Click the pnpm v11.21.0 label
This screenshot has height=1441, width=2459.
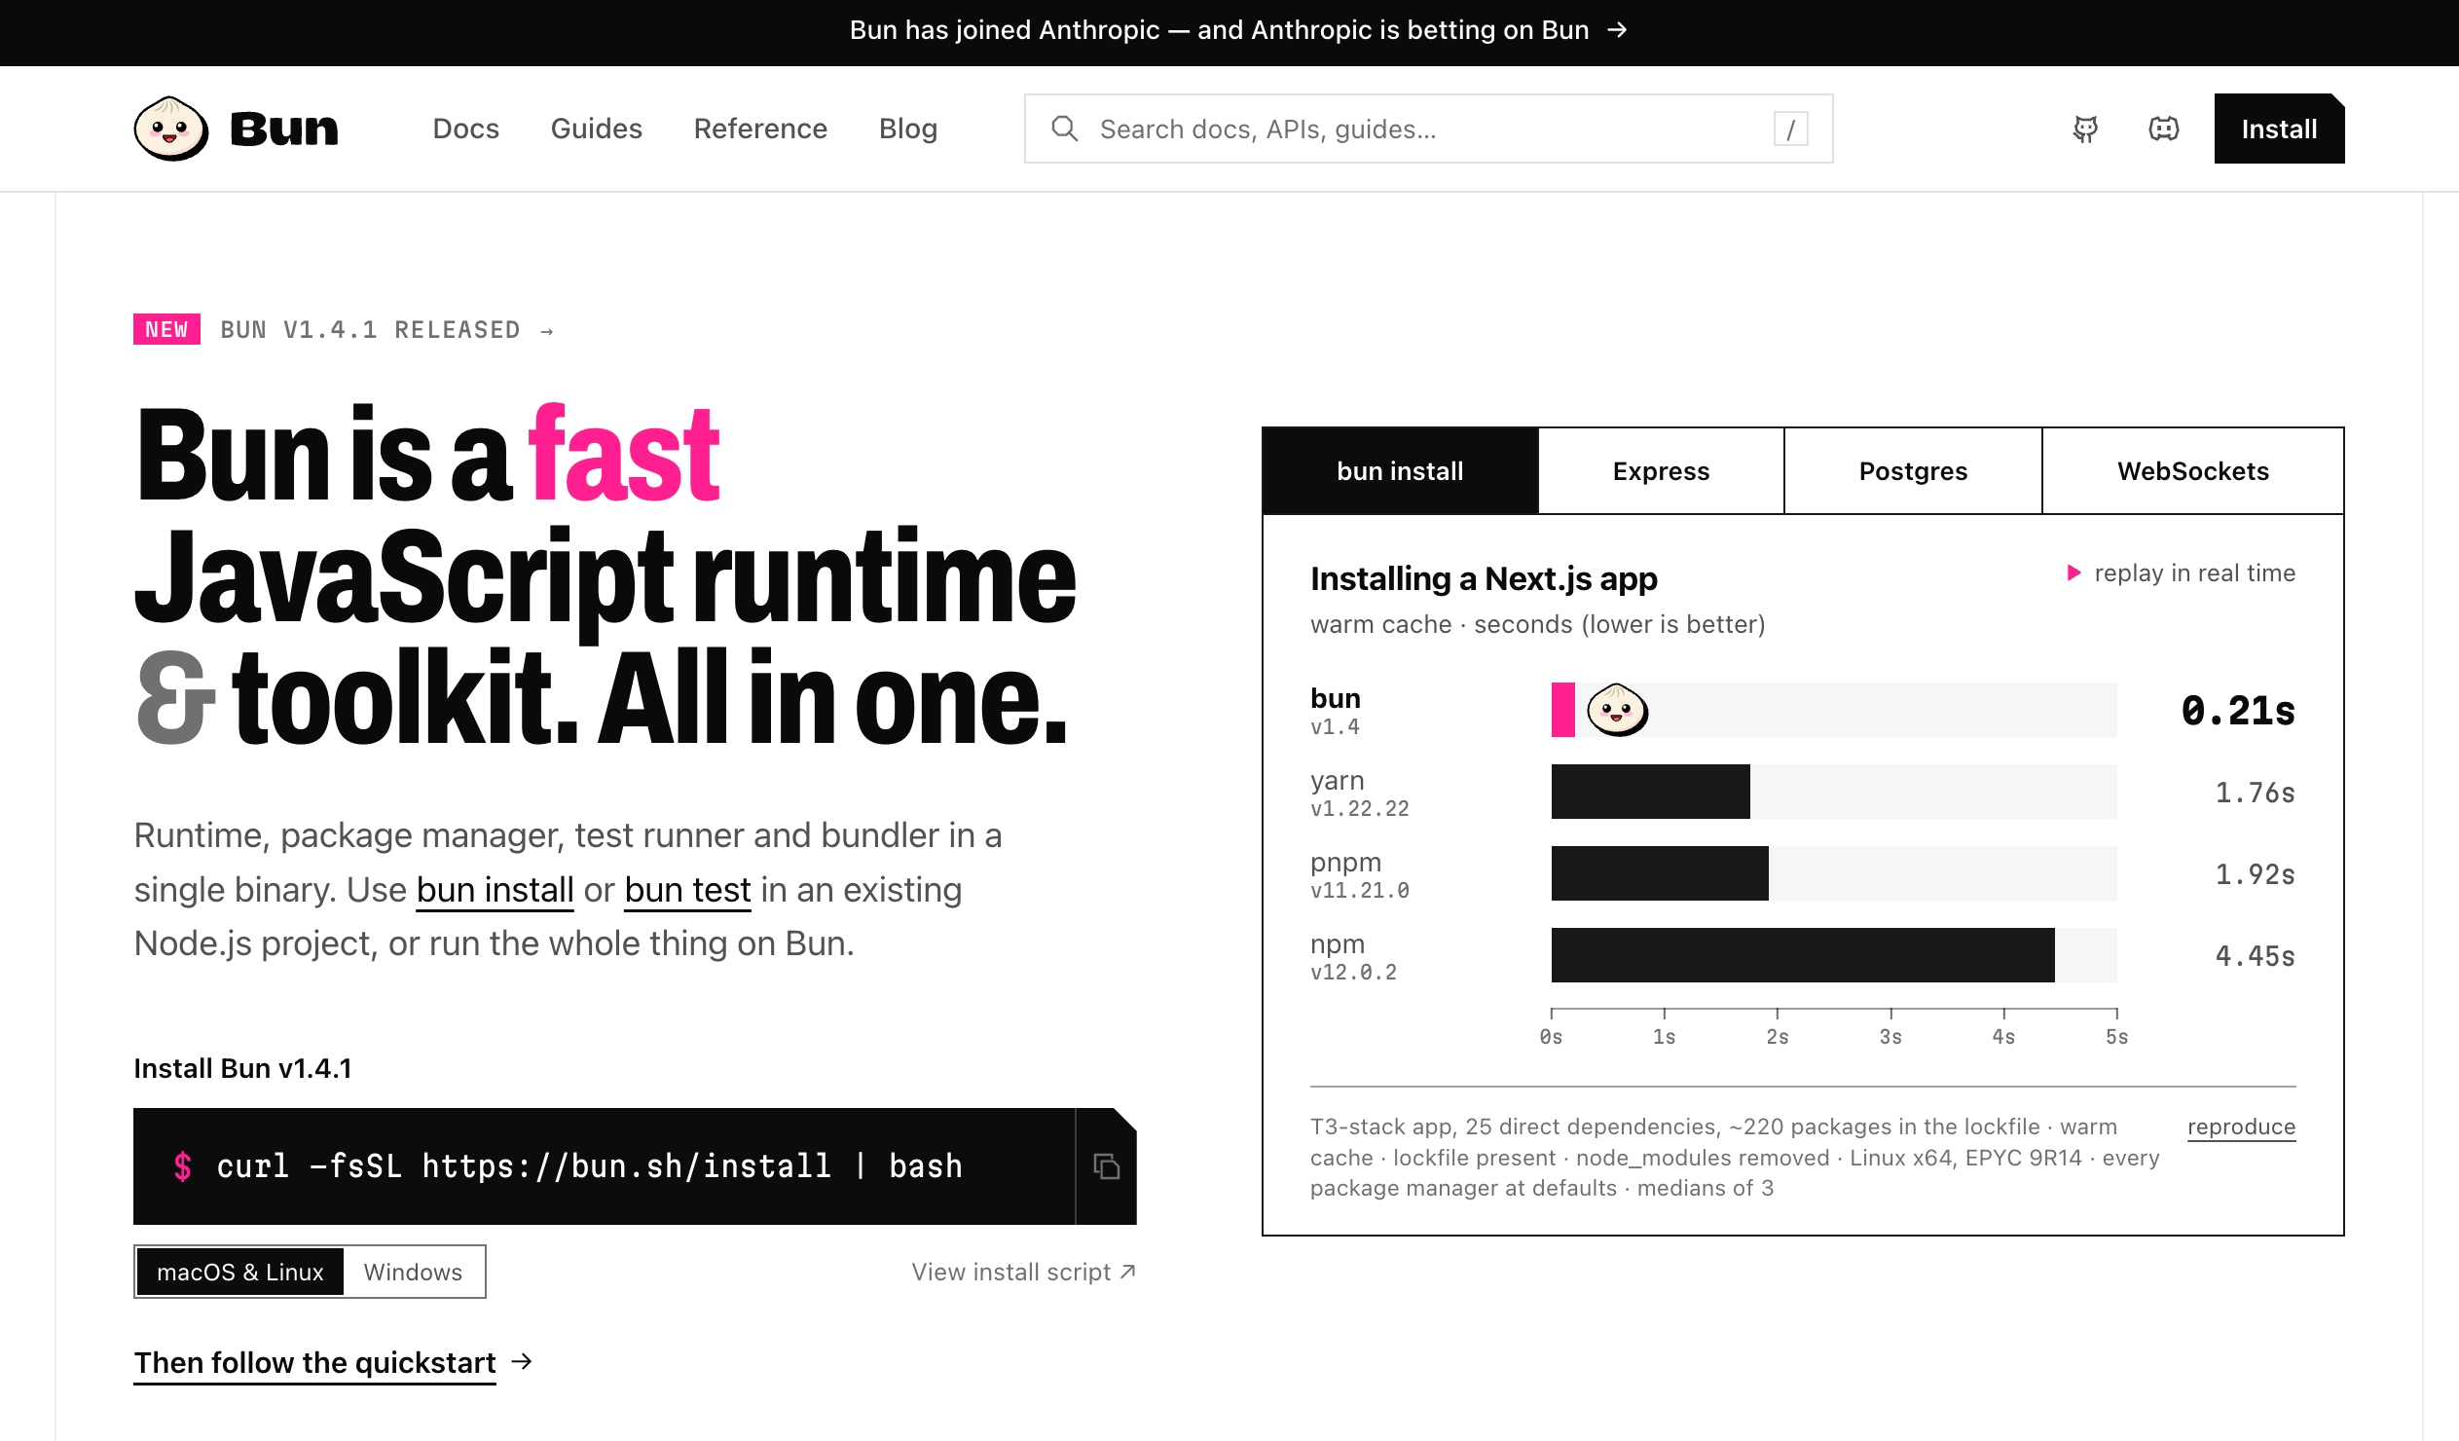pos(1359,874)
